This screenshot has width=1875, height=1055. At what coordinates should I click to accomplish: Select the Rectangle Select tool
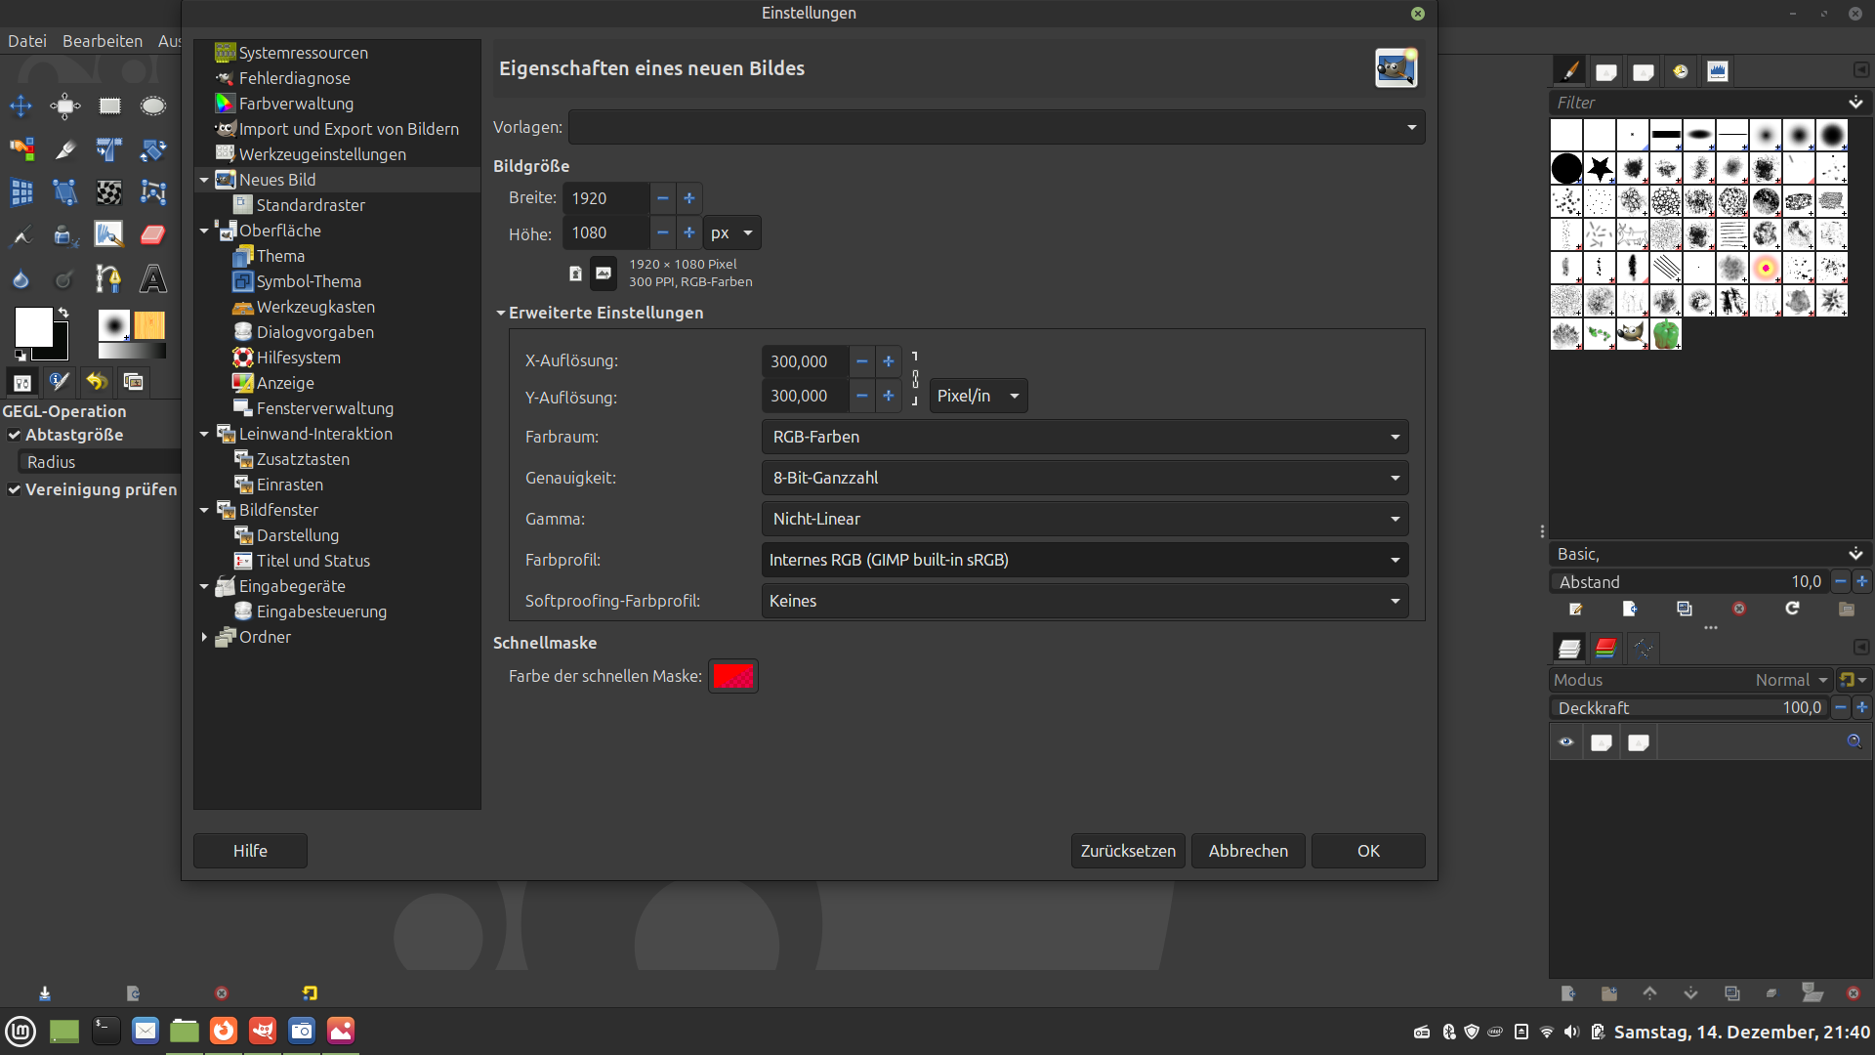pos(109,105)
